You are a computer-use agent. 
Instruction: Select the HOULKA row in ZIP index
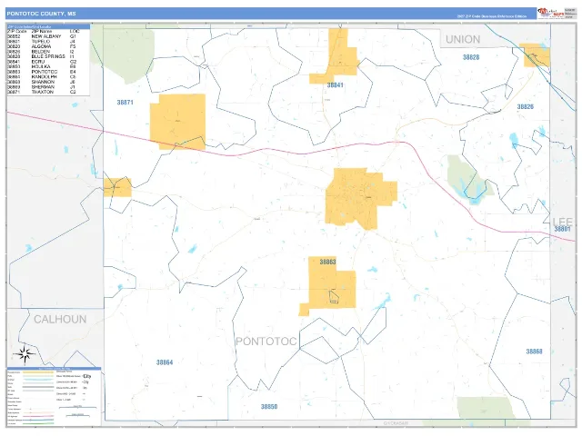[42, 66]
